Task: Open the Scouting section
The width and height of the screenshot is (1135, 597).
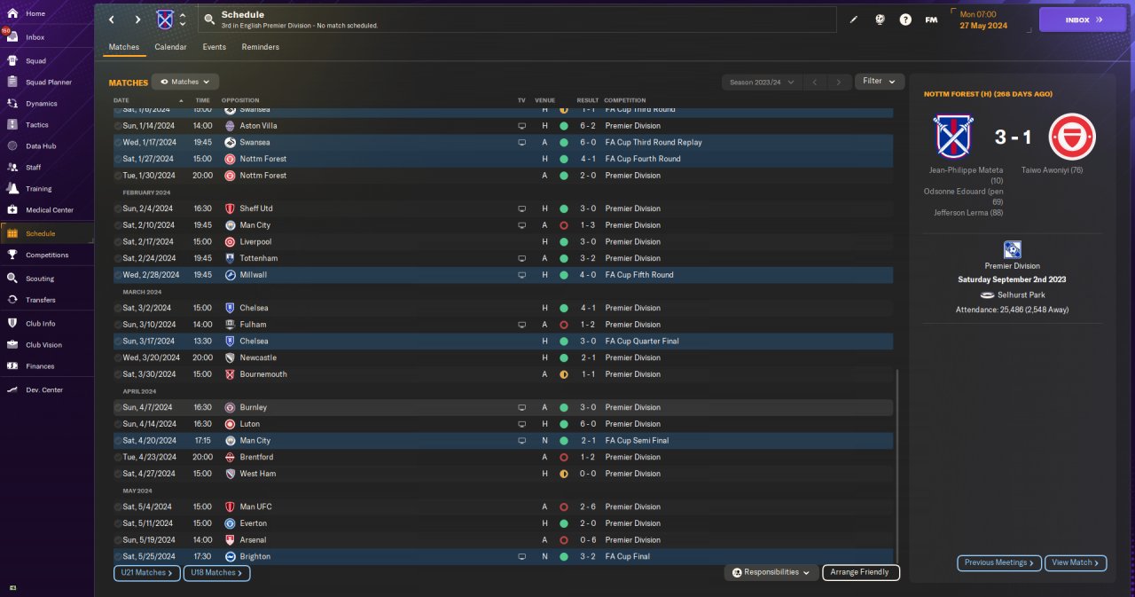Action: 39,279
